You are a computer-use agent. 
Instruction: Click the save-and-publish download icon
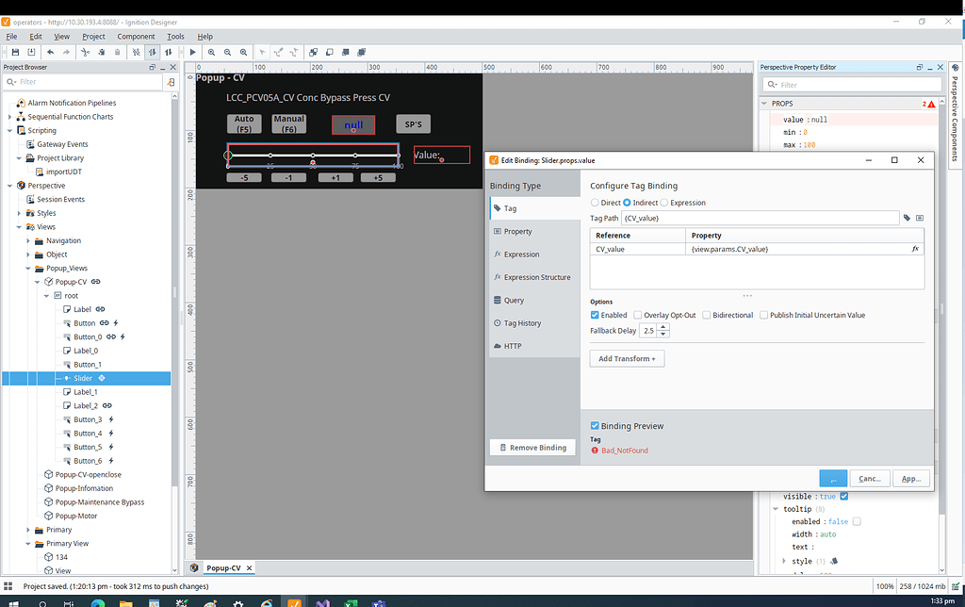(31, 53)
